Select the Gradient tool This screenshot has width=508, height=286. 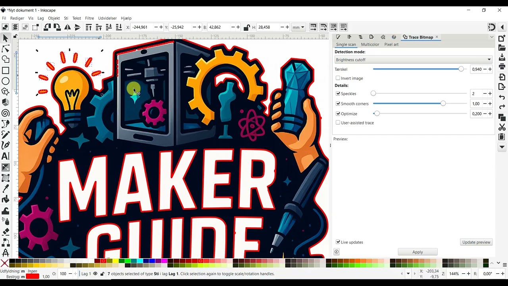point(6,167)
